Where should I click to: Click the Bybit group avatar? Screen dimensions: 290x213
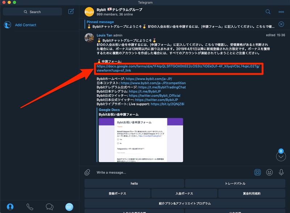click(x=89, y=12)
